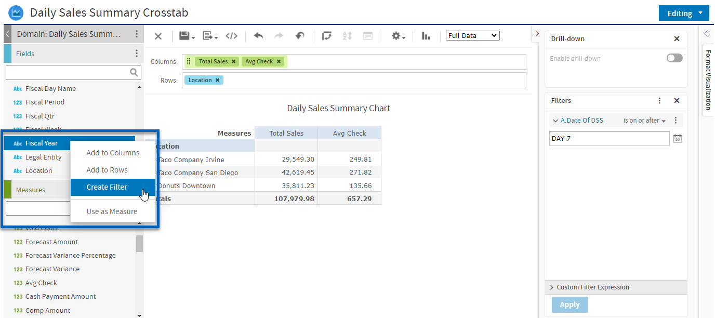Choose Use as Measure menu item
This screenshot has width=715, height=318.
113,211
